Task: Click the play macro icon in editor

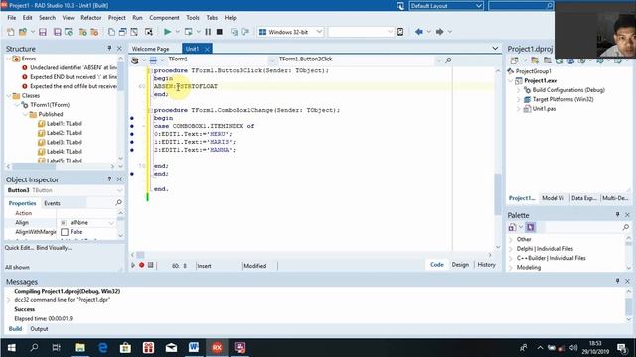Action: tap(133, 265)
